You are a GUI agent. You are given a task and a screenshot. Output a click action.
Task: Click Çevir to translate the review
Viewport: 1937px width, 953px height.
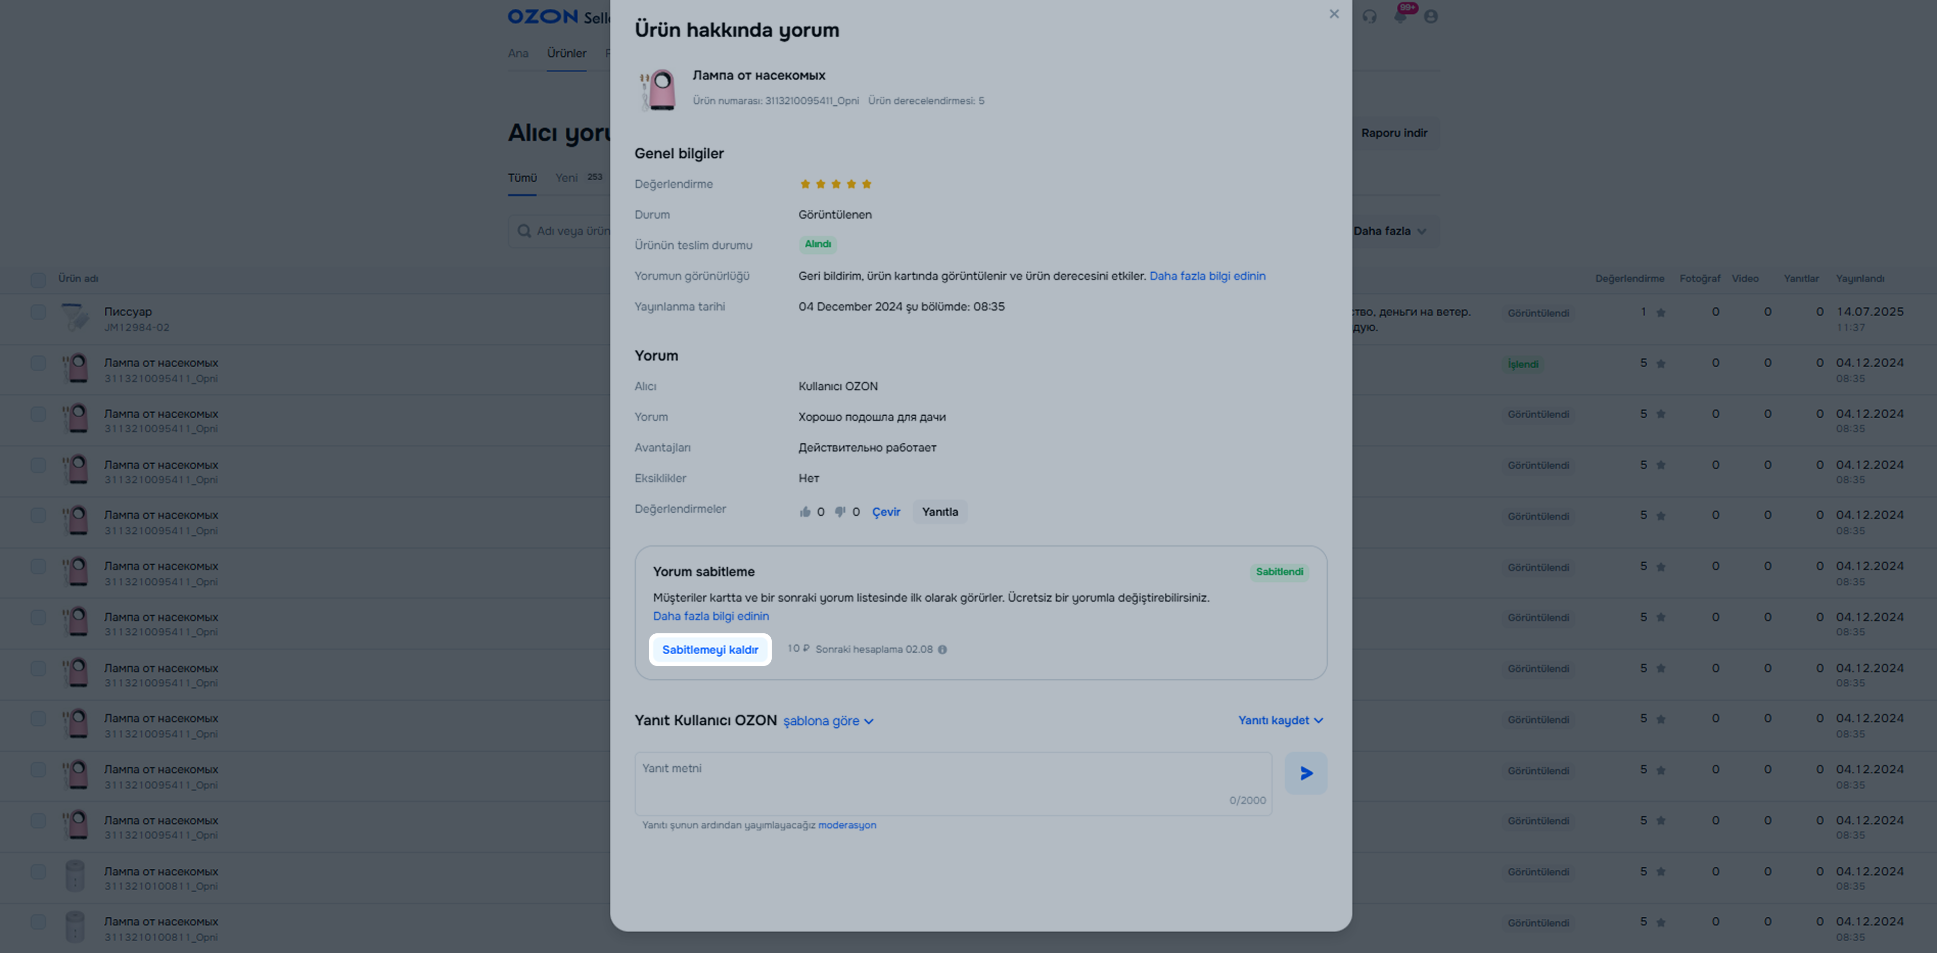tap(886, 512)
